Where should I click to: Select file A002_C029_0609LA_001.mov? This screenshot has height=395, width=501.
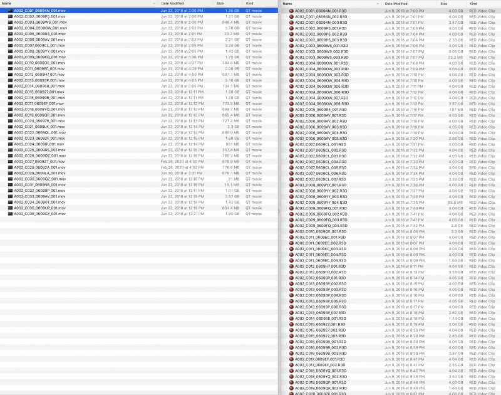tap(39, 173)
